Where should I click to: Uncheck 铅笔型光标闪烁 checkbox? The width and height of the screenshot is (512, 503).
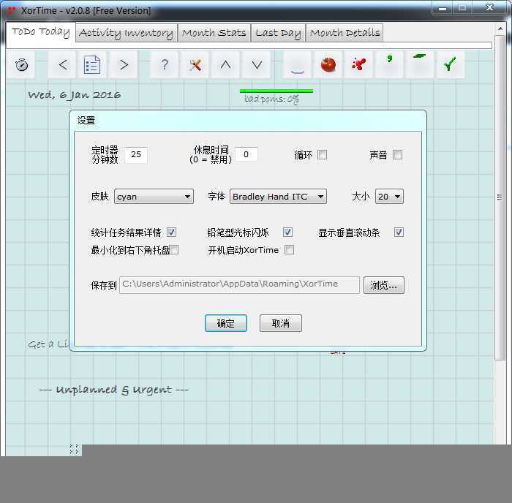coord(287,232)
